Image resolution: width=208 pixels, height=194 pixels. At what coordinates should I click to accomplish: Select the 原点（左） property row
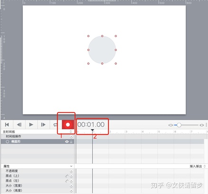38,181
